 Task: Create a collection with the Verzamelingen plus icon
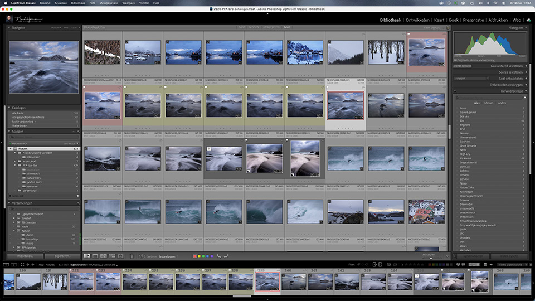(x=78, y=203)
